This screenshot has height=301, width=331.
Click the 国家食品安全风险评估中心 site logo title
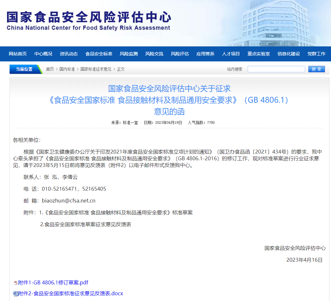pyautogui.click(x=89, y=17)
